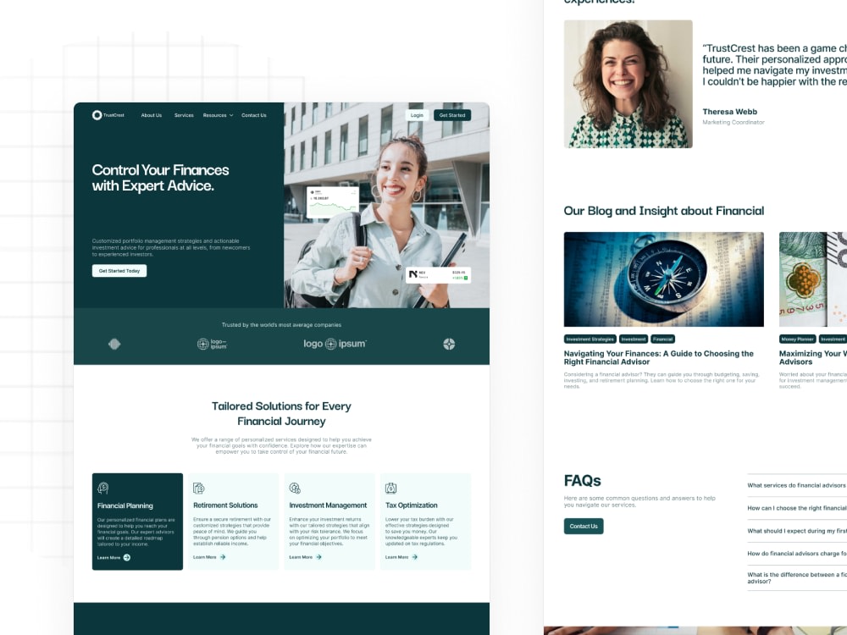
Task: Open the compass blog post image
Action: pyautogui.click(x=664, y=279)
